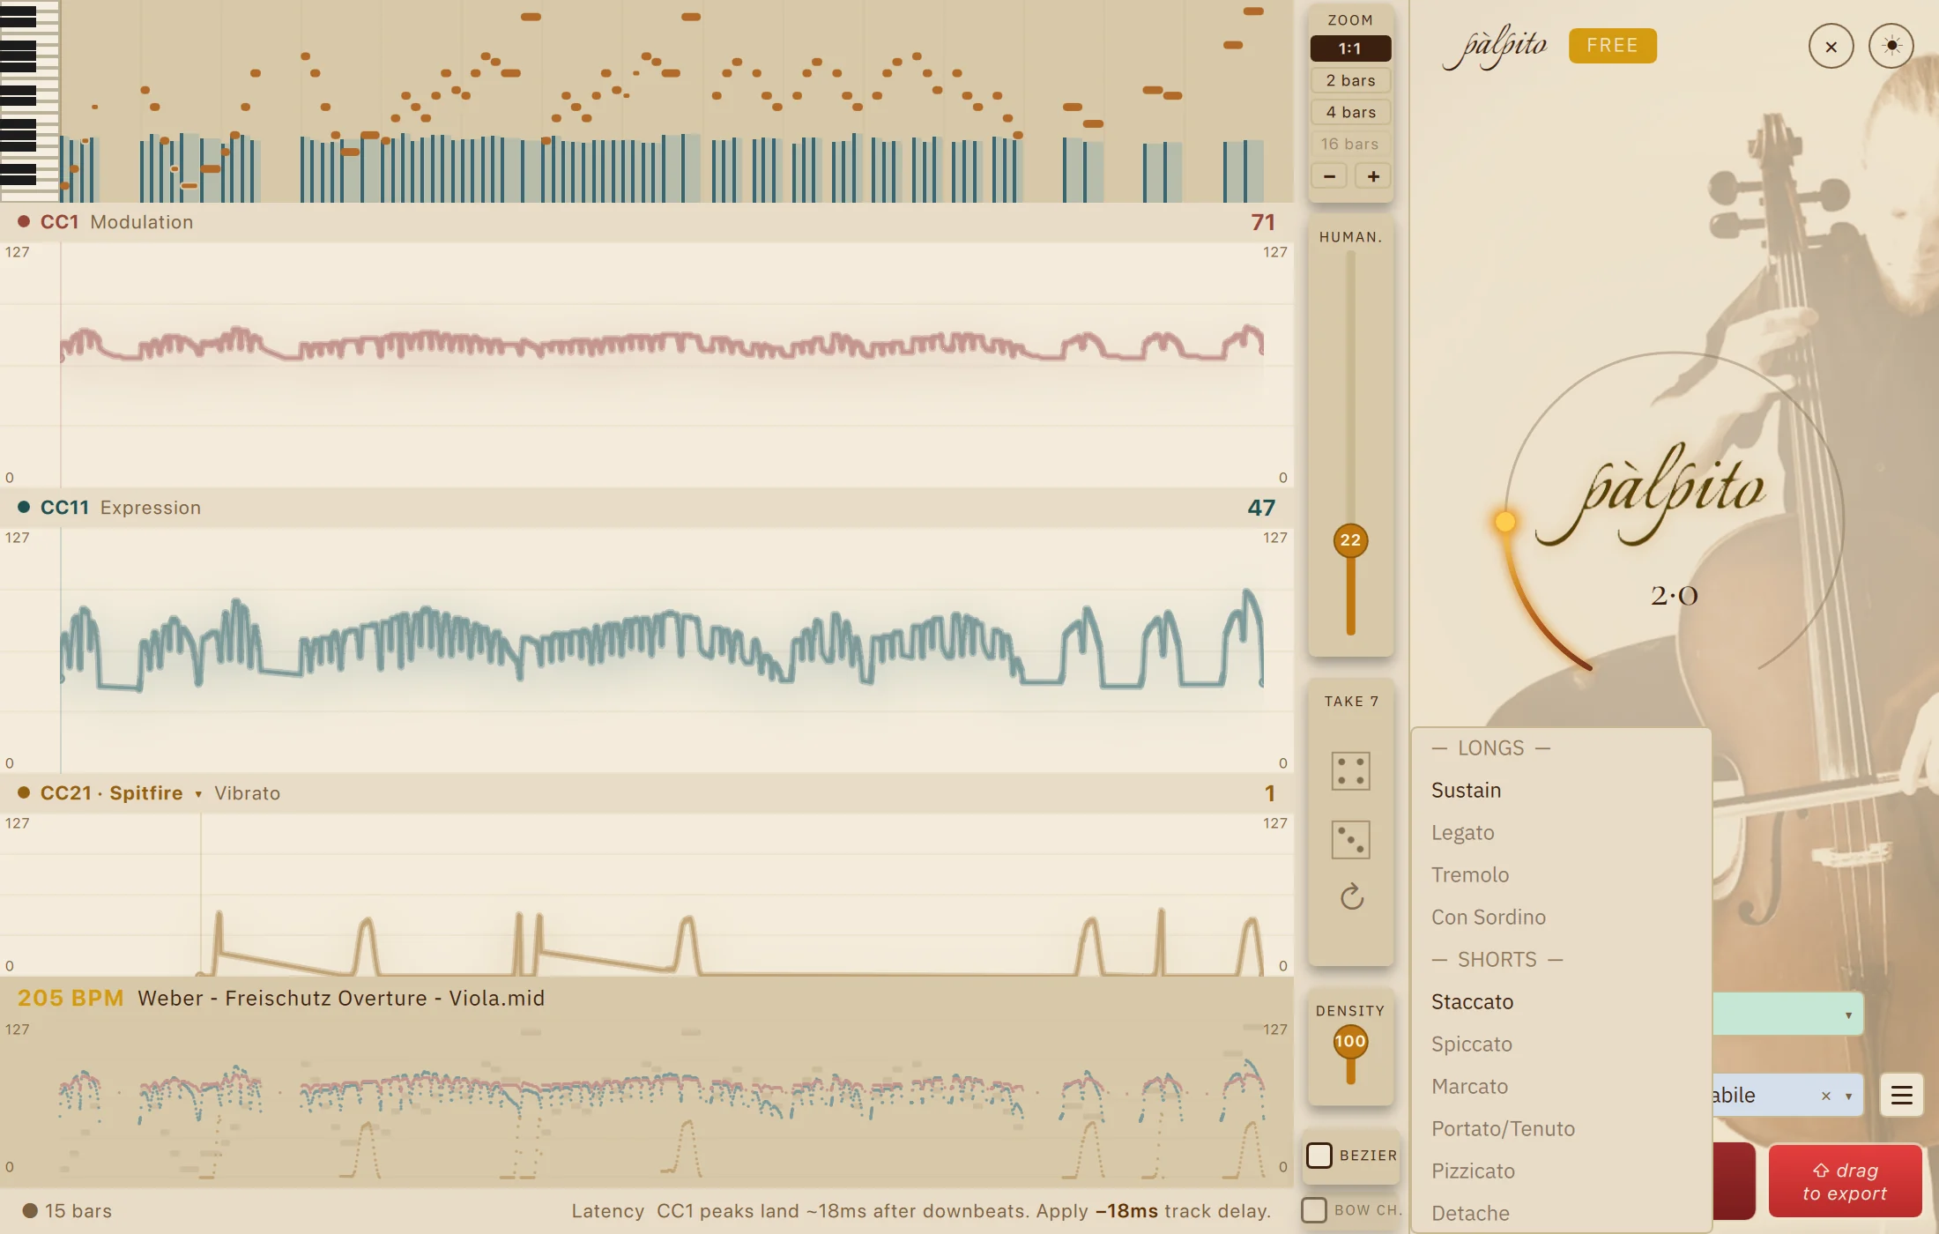Viewport: 1939px width, 1234px height.
Task: Clear the '…abile' combo box with its x
Action: (x=1825, y=1096)
